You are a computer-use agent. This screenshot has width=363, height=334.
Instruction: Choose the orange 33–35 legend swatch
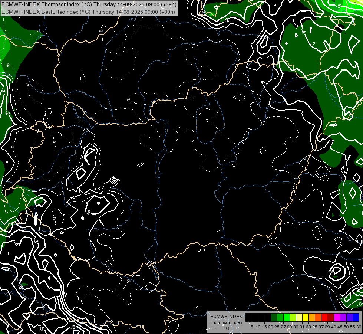click(312, 317)
